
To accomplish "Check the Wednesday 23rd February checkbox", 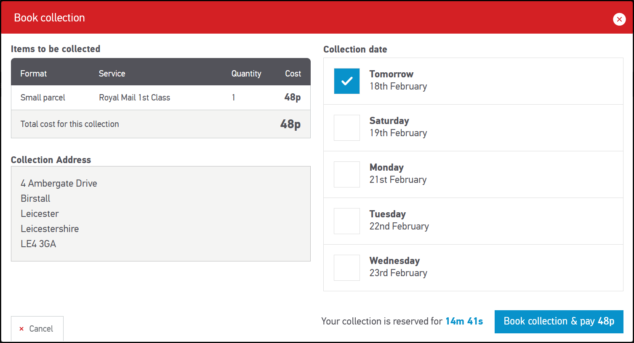I will [347, 268].
